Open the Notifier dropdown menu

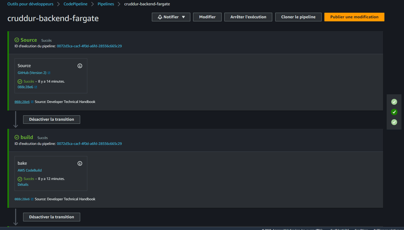click(x=171, y=17)
